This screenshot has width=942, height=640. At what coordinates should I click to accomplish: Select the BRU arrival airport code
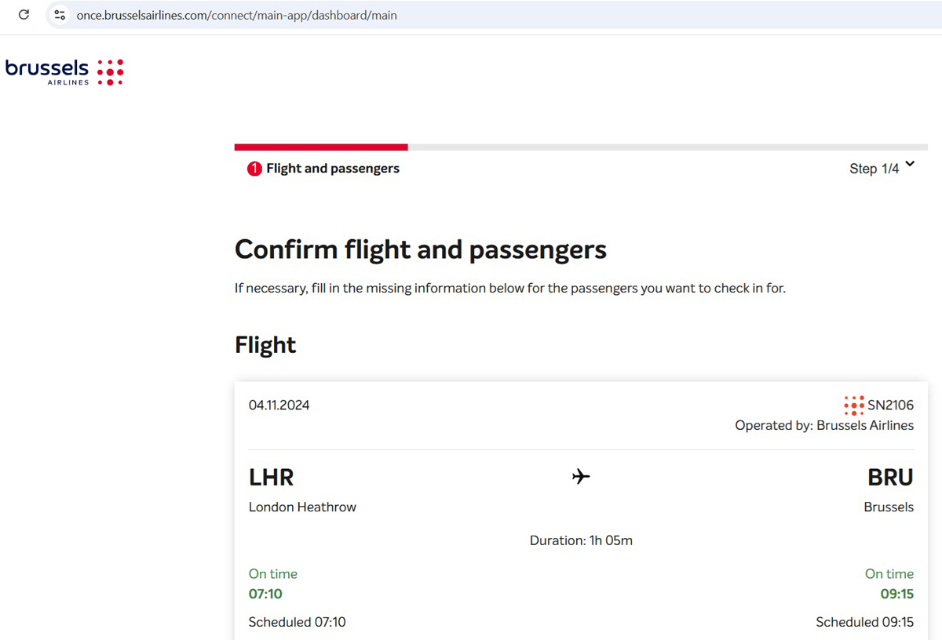coord(890,477)
